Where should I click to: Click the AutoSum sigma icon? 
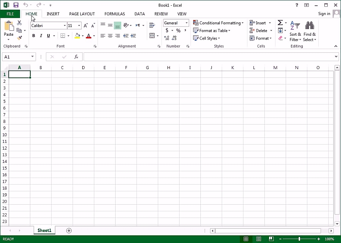tap(280, 23)
